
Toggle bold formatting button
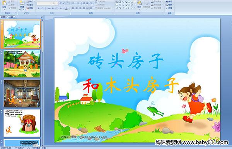[38, 9]
